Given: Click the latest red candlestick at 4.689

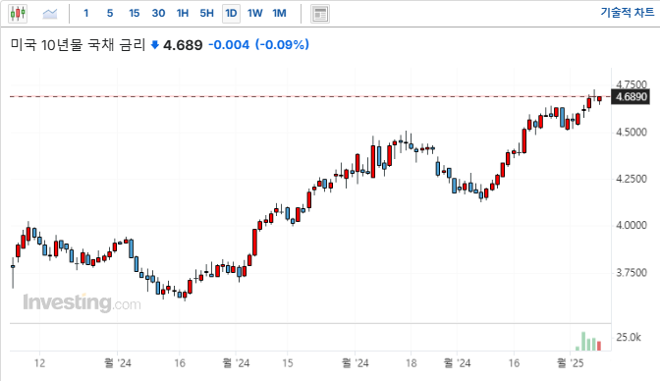Looking at the screenshot, I should [x=599, y=99].
